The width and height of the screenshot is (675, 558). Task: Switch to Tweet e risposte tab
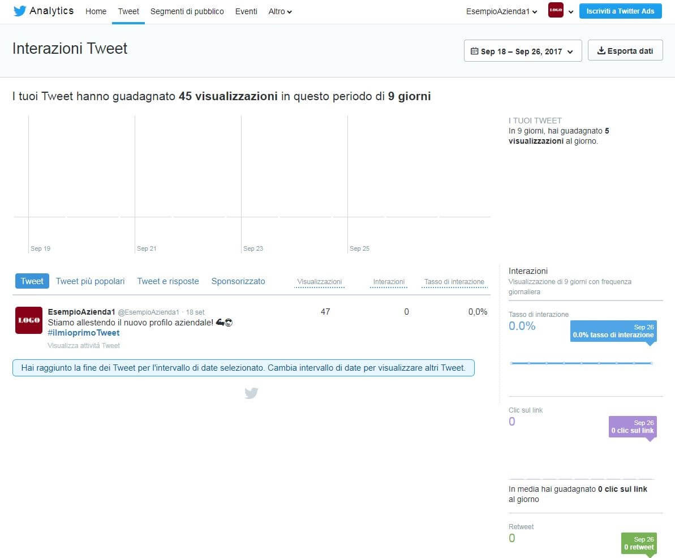pyautogui.click(x=168, y=281)
